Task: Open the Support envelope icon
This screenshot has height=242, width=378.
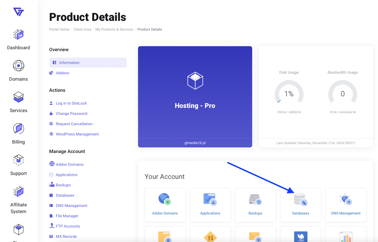Action: 19,160
